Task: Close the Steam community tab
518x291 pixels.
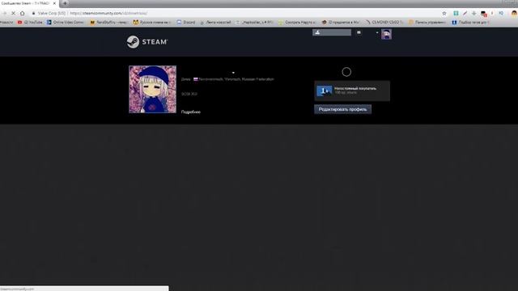Action: pyautogui.click(x=54, y=3)
